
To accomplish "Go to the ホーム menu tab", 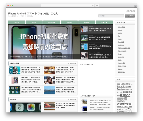I will 17,22.
